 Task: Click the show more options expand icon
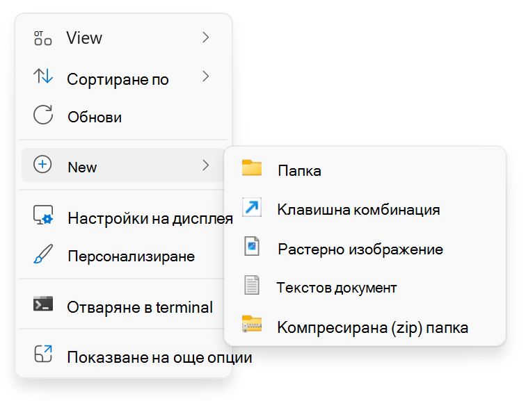[x=43, y=354]
